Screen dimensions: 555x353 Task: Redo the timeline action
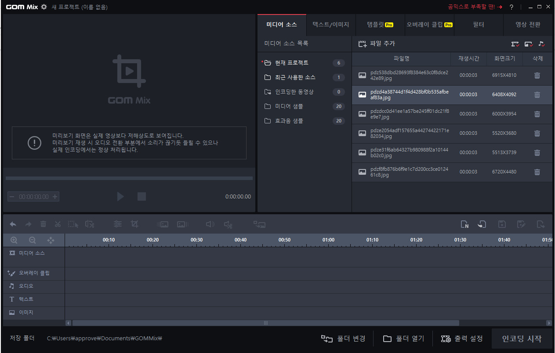pyautogui.click(x=28, y=224)
